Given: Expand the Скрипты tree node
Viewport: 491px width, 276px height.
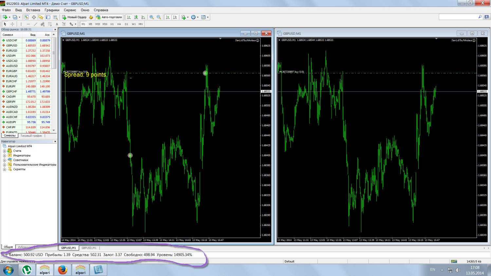Looking at the screenshot, I should [x=5, y=169].
